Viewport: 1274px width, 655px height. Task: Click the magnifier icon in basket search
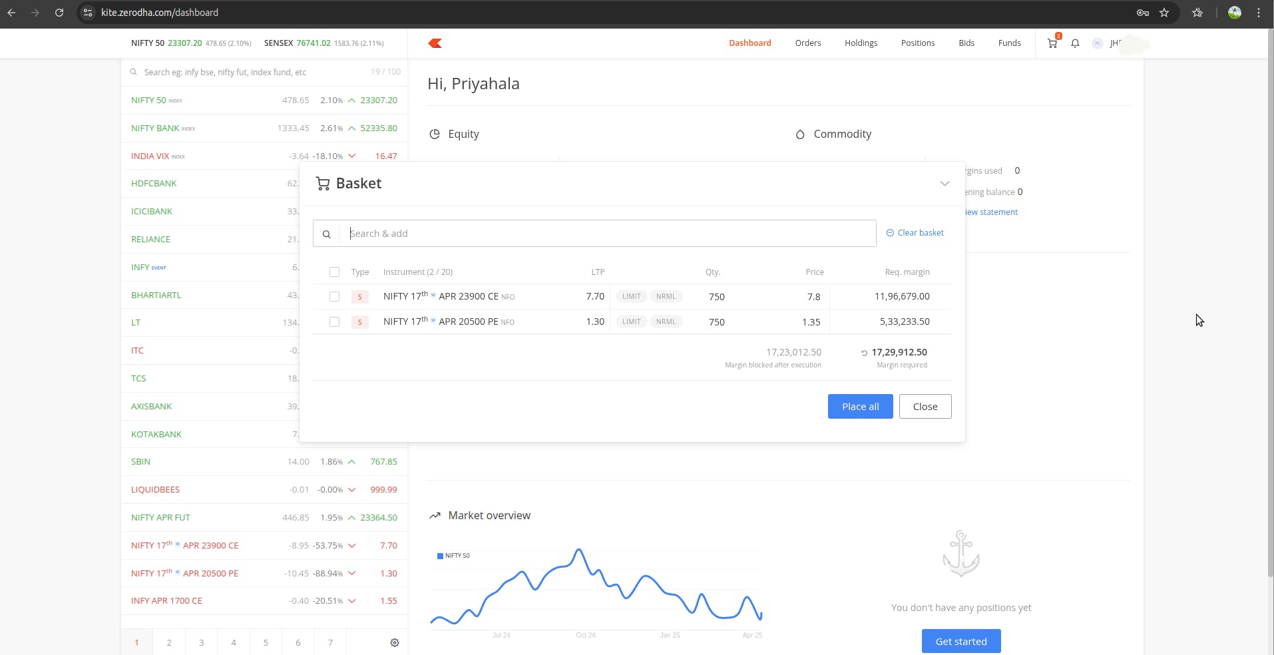point(326,234)
